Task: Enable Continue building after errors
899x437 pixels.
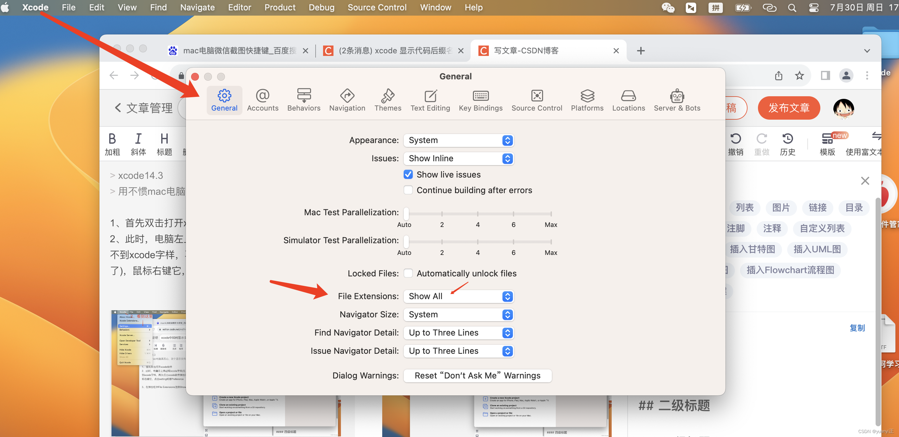Action: pos(408,190)
